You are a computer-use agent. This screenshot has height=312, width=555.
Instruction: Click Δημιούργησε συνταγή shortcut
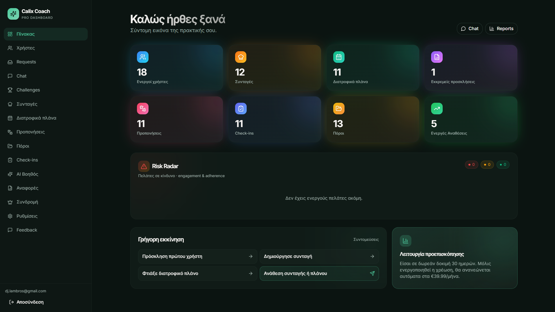coord(319,256)
